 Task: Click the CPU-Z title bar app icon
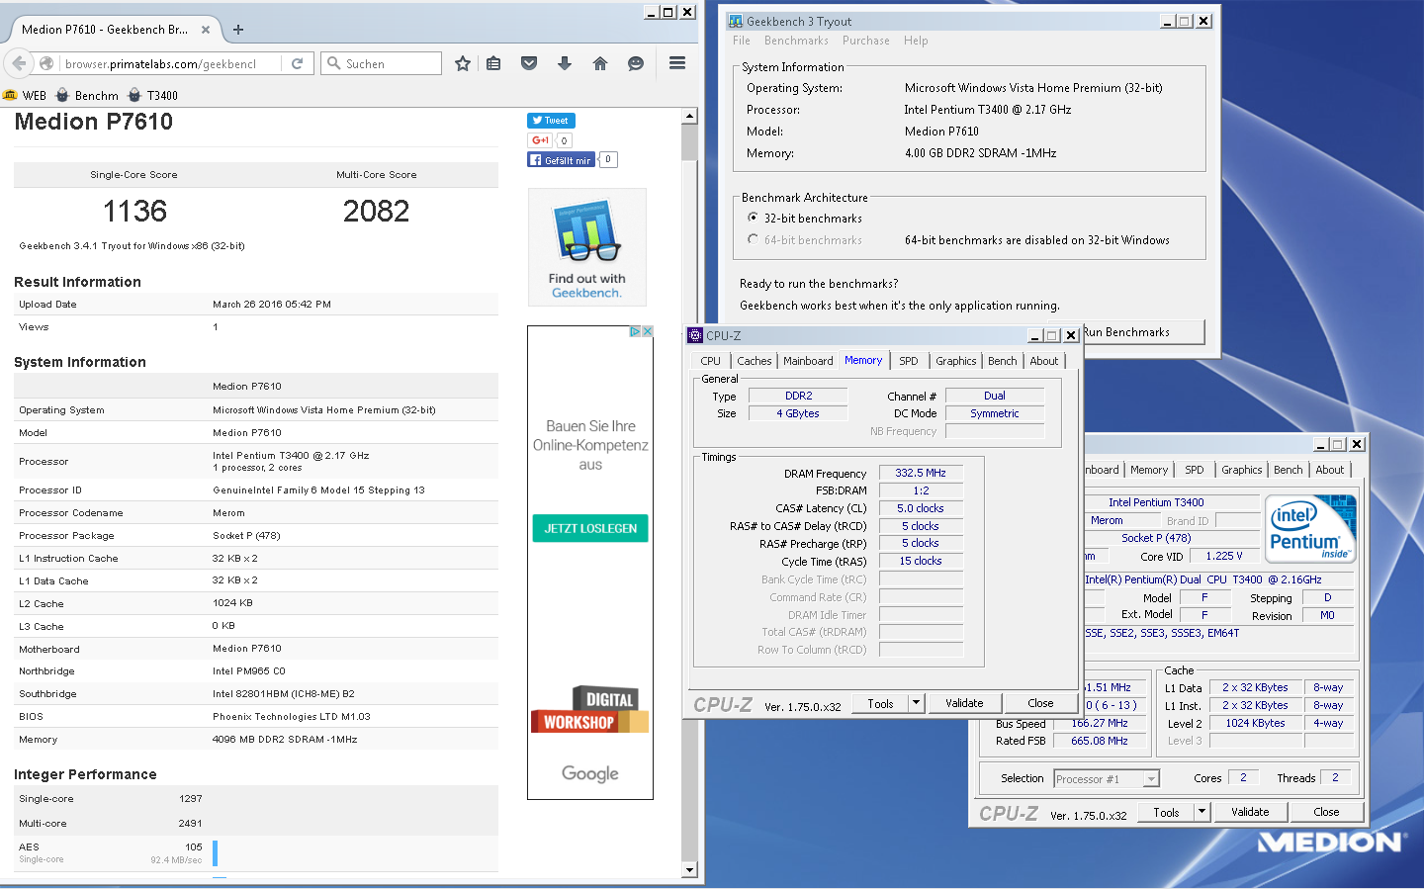tap(695, 335)
